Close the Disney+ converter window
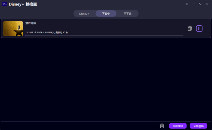 206,4
